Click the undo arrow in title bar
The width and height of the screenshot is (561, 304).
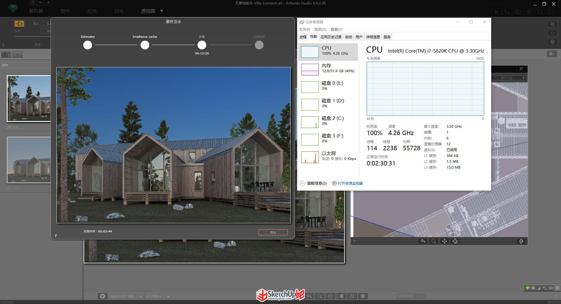[41, 3]
